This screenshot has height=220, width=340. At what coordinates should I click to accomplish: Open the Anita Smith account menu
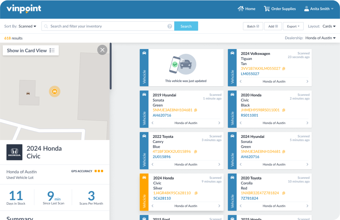(x=319, y=8)
